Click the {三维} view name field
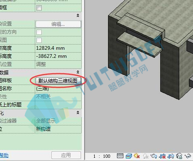 coord(58,89)
